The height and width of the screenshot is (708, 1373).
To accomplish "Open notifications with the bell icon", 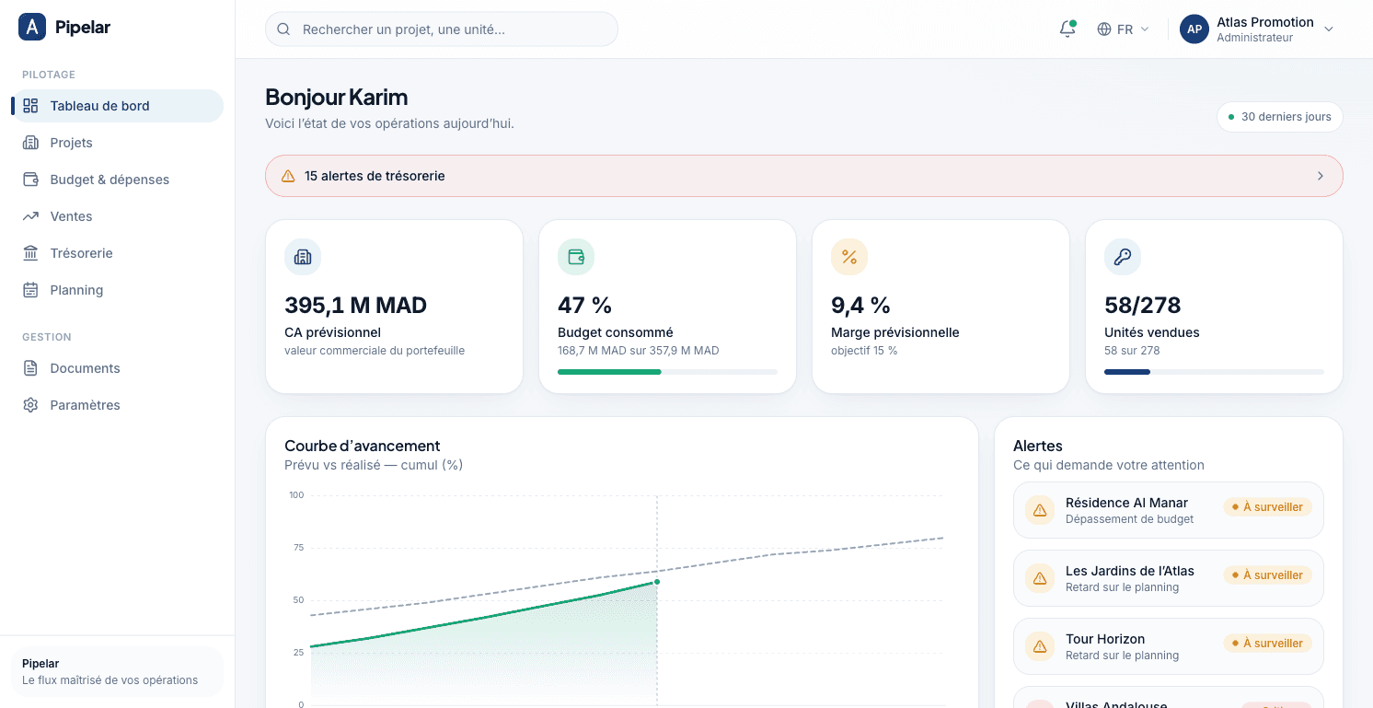I will (x=1067, y=29).
